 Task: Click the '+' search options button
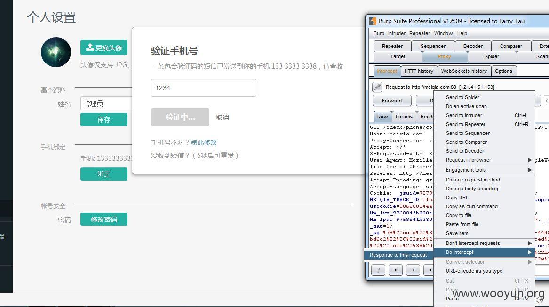pos(413,270)
